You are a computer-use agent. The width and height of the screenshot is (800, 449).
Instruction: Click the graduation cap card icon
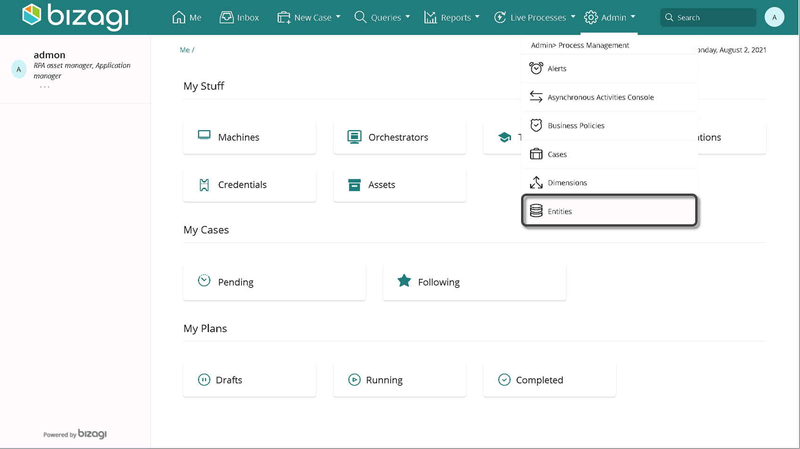505,137
